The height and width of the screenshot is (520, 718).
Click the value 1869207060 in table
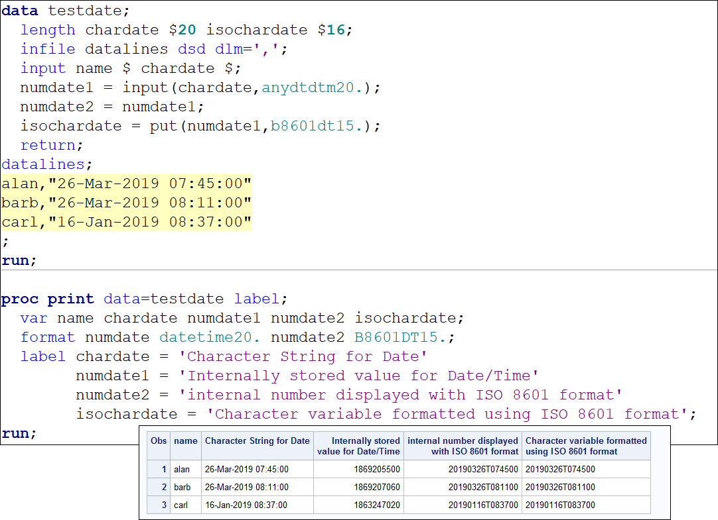376,487
